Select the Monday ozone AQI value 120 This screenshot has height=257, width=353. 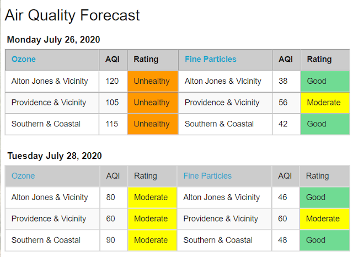click(112, 81)
